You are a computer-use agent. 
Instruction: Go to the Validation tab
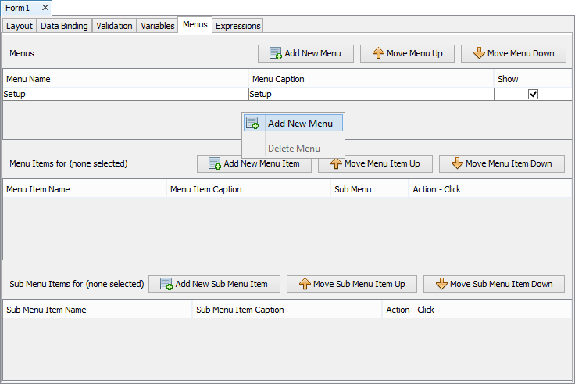(x=114, y=26)
